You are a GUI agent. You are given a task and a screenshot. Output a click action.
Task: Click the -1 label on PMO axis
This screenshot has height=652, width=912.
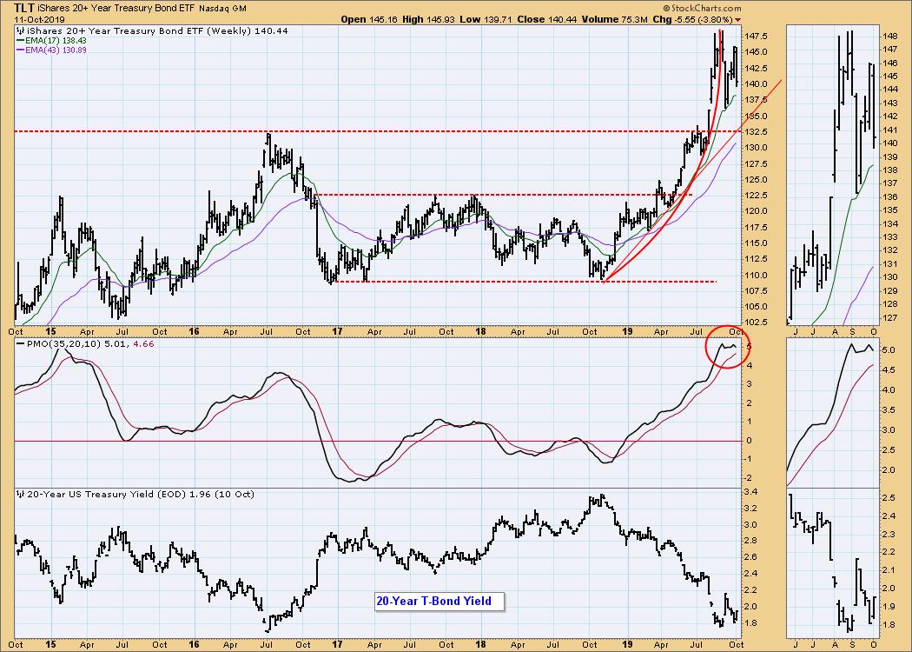(x=748, y=459)
